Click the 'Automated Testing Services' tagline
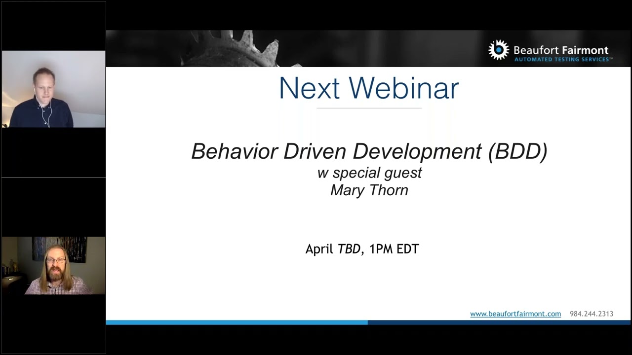 click(x=563, y=59)
